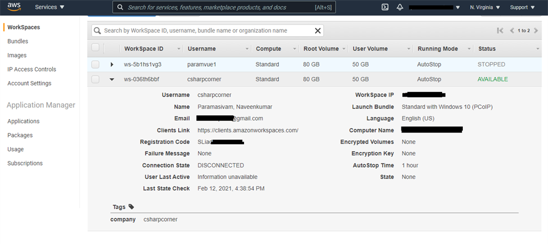Open the N. Virginia region dropdown
Screen dimensions: 548x244
485,7
